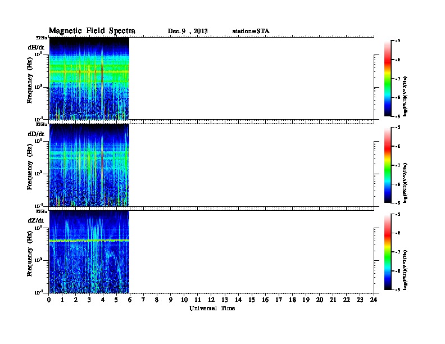This screenshot has height=344, width=445.
Task: Click the hour 18 tick label
Action: (x=293, y=300)
